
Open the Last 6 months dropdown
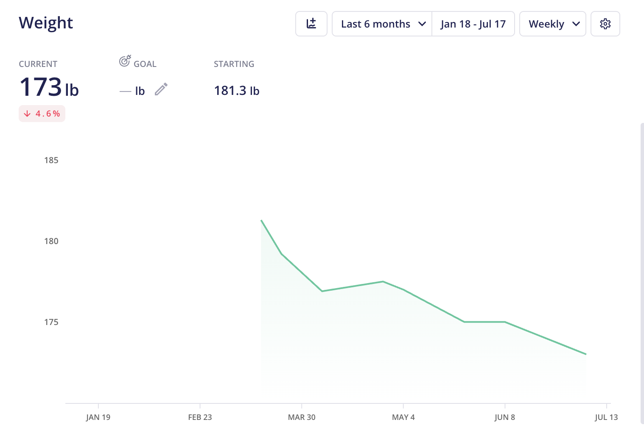pos(382,24)
